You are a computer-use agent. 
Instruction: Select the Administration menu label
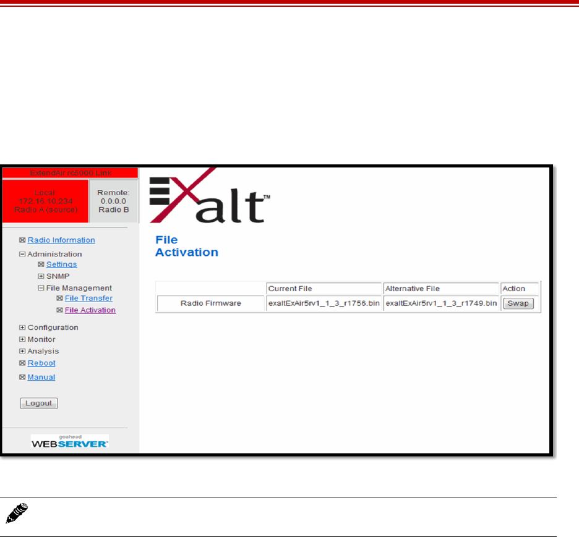pyautogui.click(x=54, y=254)
